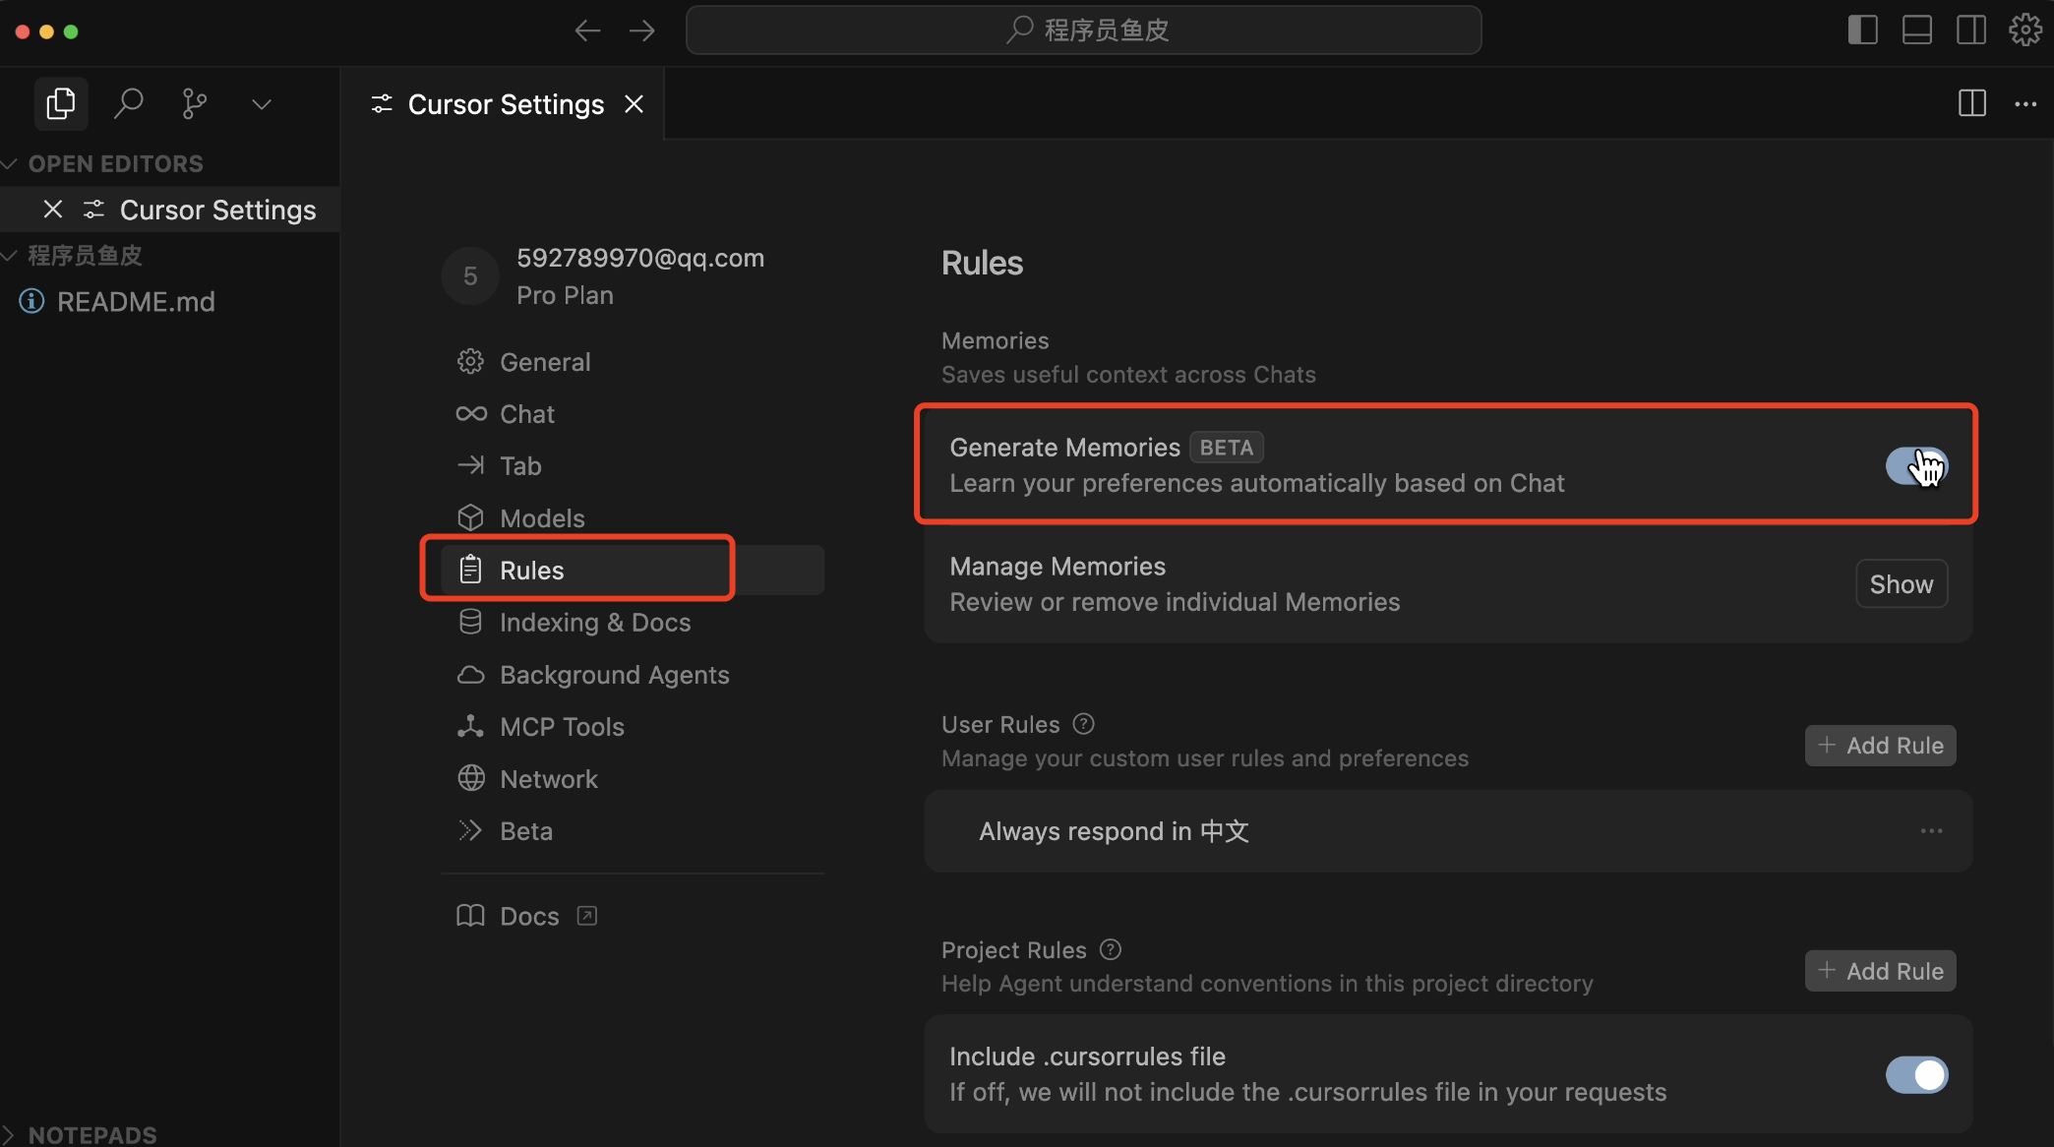The image size is (2054, 1147).
Task: Toggle primary sidebar layout icon
Action: [1862, 30]
